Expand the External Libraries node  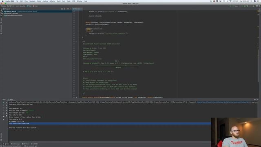pos(3,13)
